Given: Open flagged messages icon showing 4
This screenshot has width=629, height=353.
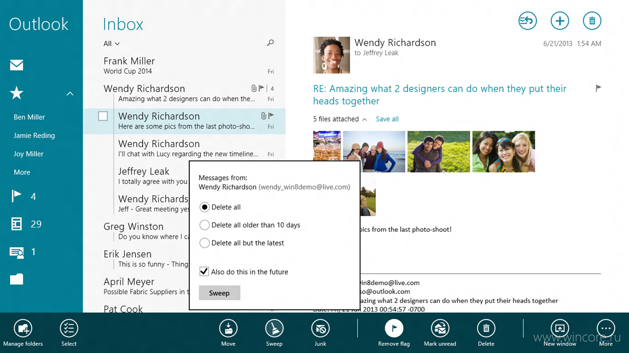Looking at the screenshot, I should [x=16, y=196].
